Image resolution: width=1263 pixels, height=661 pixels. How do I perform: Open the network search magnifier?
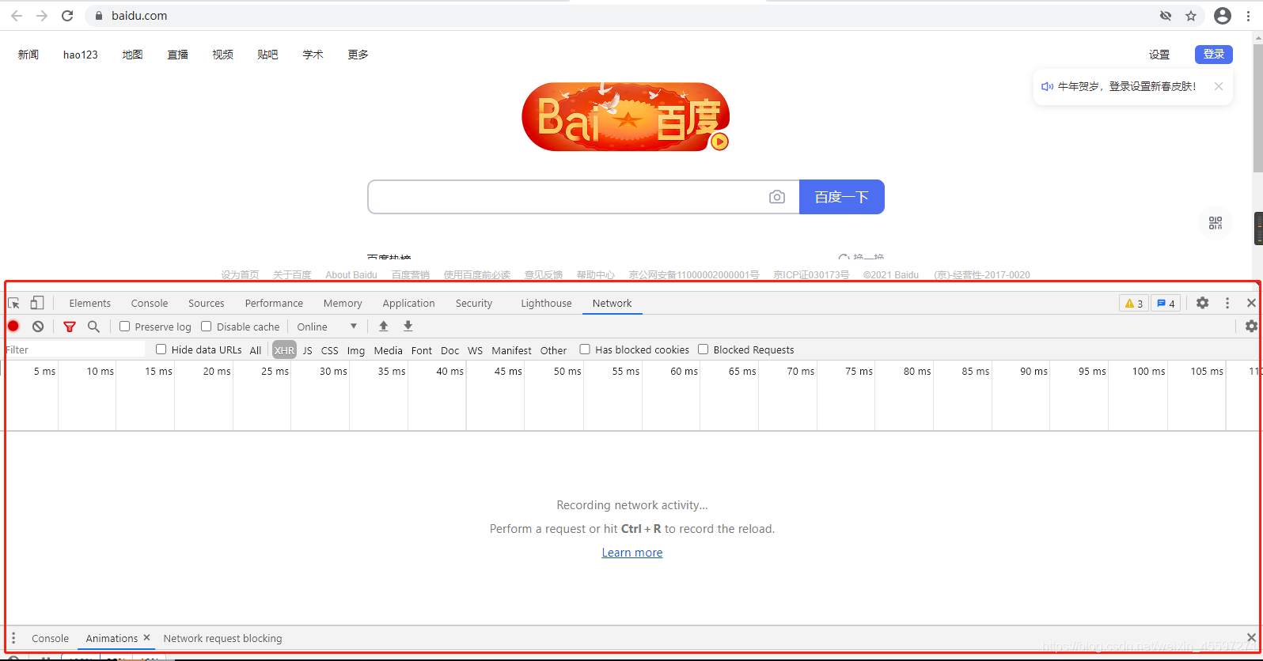coord(93,326)
